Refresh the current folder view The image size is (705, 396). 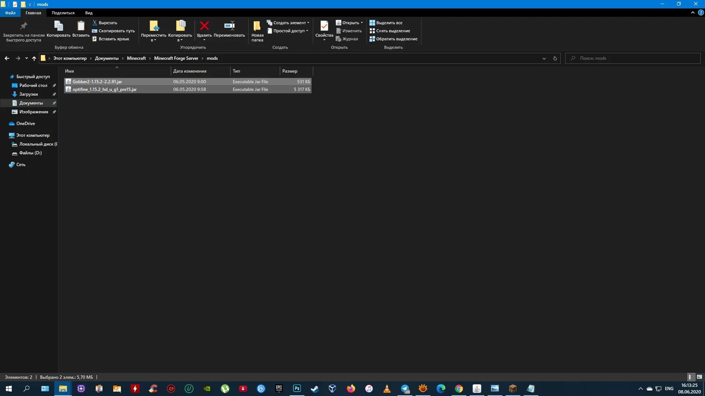[x=555, y=58]
